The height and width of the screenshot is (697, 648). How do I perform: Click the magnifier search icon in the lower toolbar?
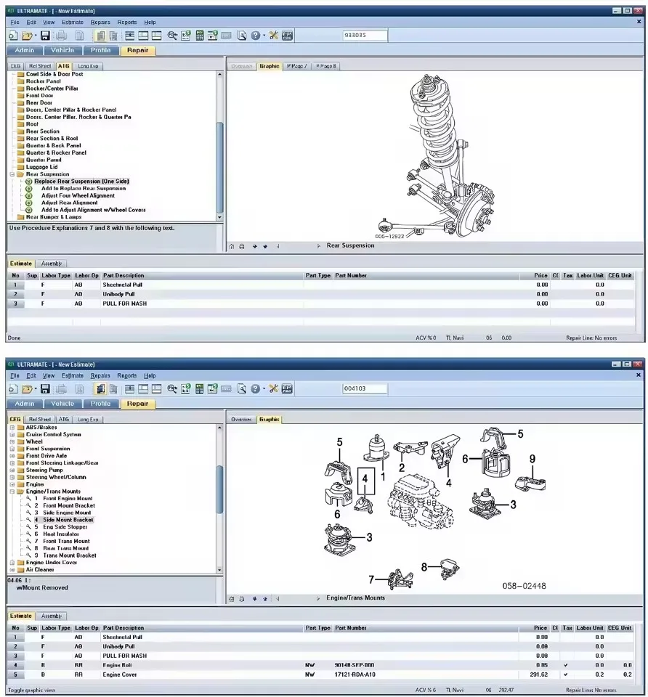click(x=172, y=389)
